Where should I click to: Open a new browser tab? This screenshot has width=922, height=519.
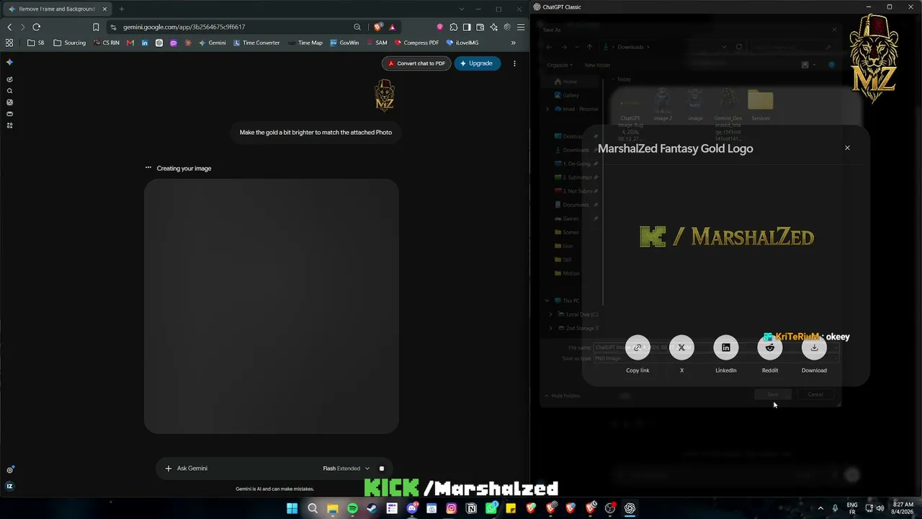[121, 9]
